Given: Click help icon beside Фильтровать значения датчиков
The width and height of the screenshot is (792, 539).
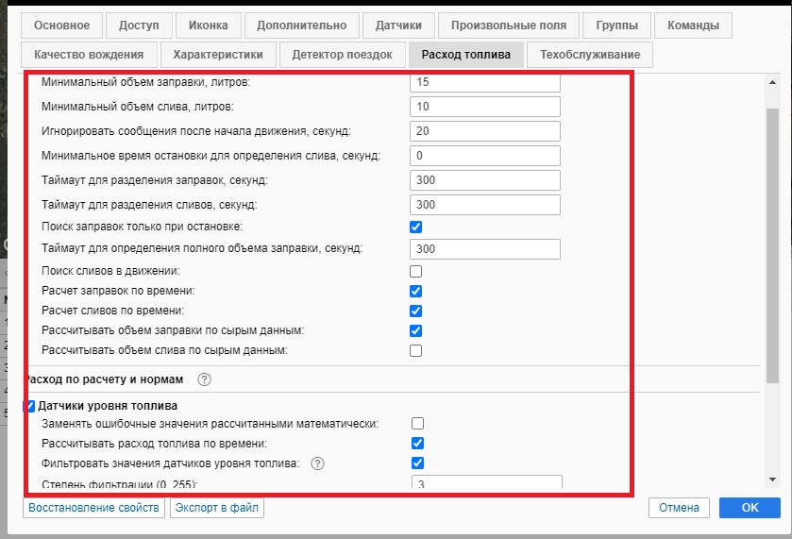Looking at the screenshot, I should coord(317,463).
